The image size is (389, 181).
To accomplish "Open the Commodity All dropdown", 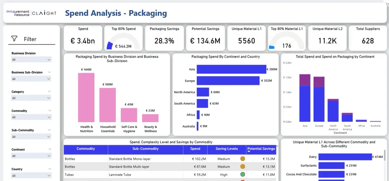I will pos(31,117).
